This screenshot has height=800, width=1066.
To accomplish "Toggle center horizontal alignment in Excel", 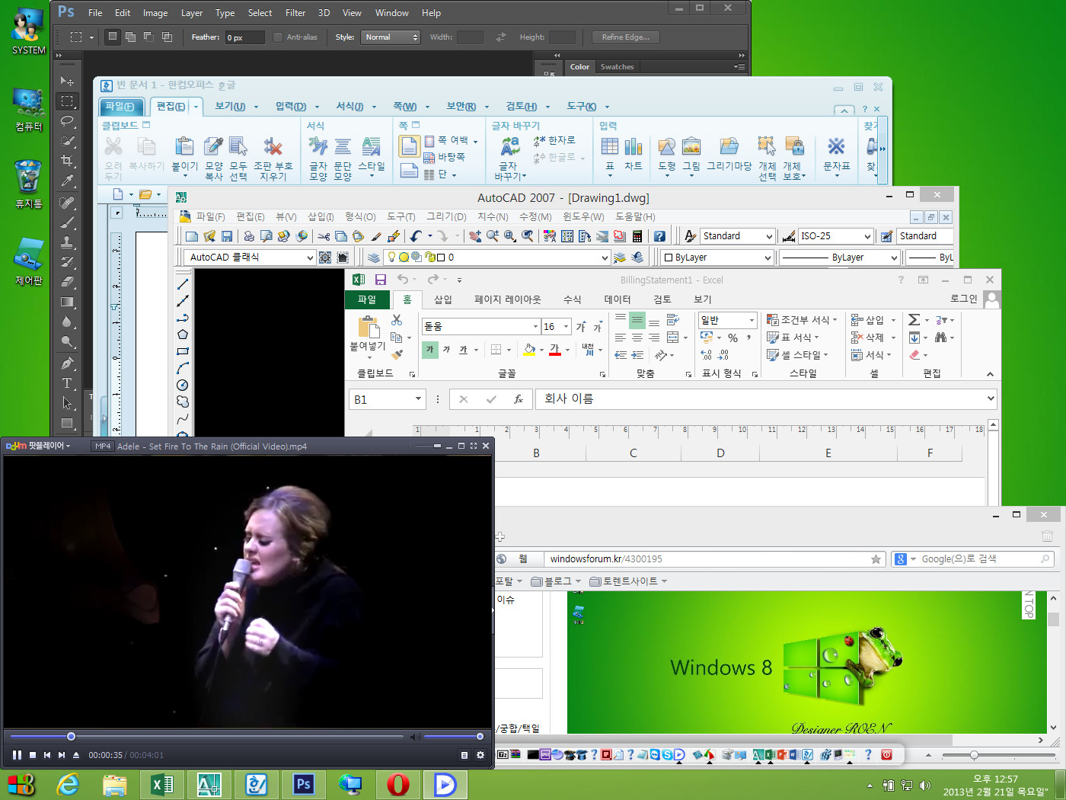I will point(637,338).
